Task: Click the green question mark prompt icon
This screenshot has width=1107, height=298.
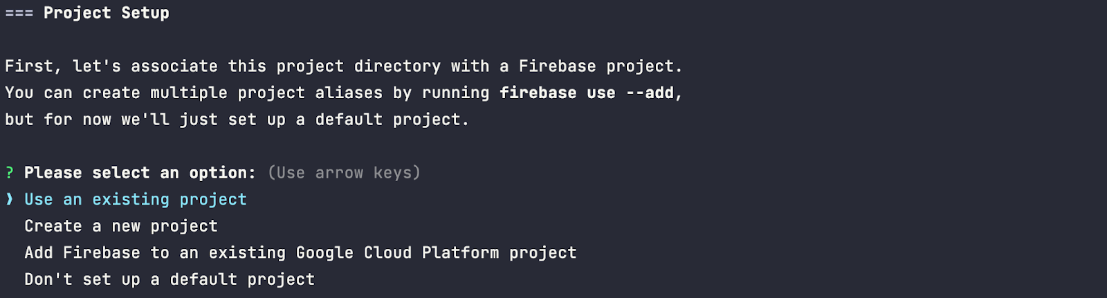Action: (10, 173)
